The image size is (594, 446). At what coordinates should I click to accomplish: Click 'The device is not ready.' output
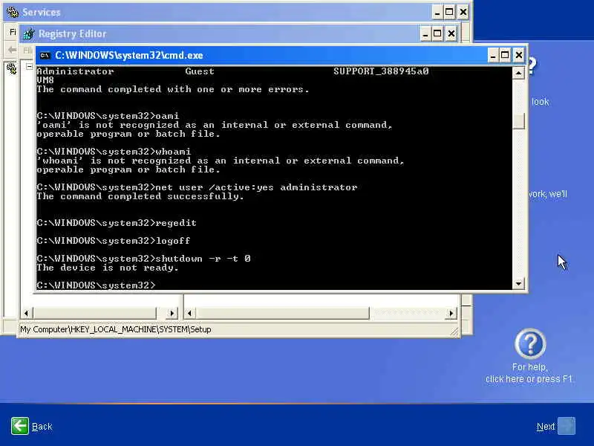(108, 268)
